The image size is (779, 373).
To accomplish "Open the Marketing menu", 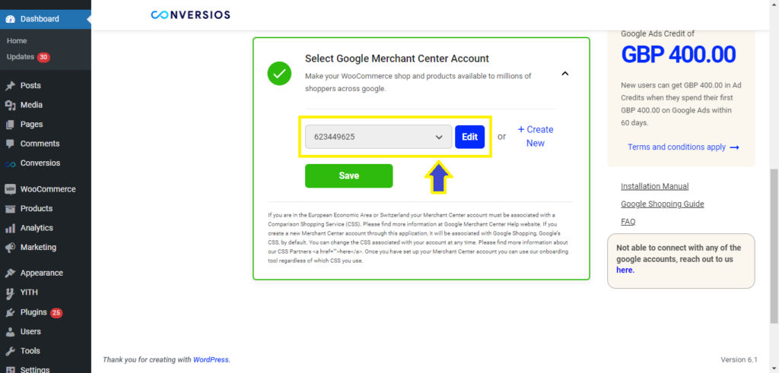I will 46,248.
